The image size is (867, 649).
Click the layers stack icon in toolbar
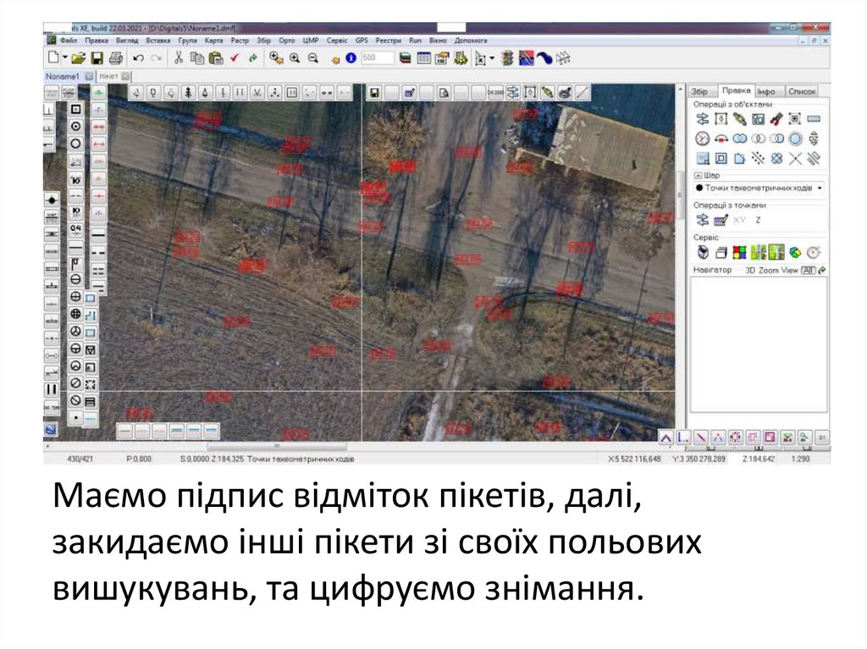pyautogui.click(x=406, y=58)
